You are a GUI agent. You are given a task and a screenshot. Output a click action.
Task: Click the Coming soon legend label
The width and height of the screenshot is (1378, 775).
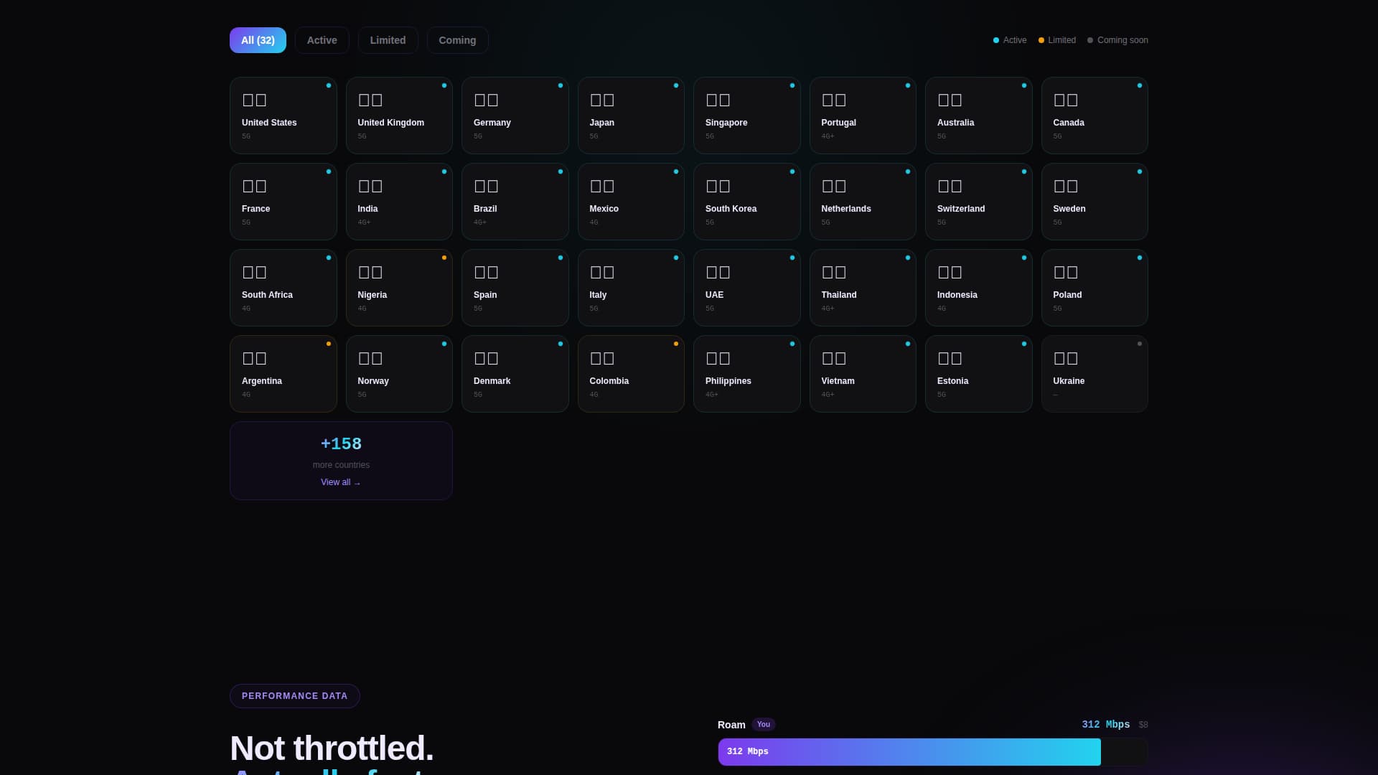tap(1122, 40)
